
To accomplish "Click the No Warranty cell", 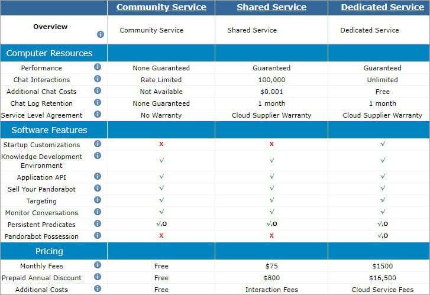I will pos(161,115).
